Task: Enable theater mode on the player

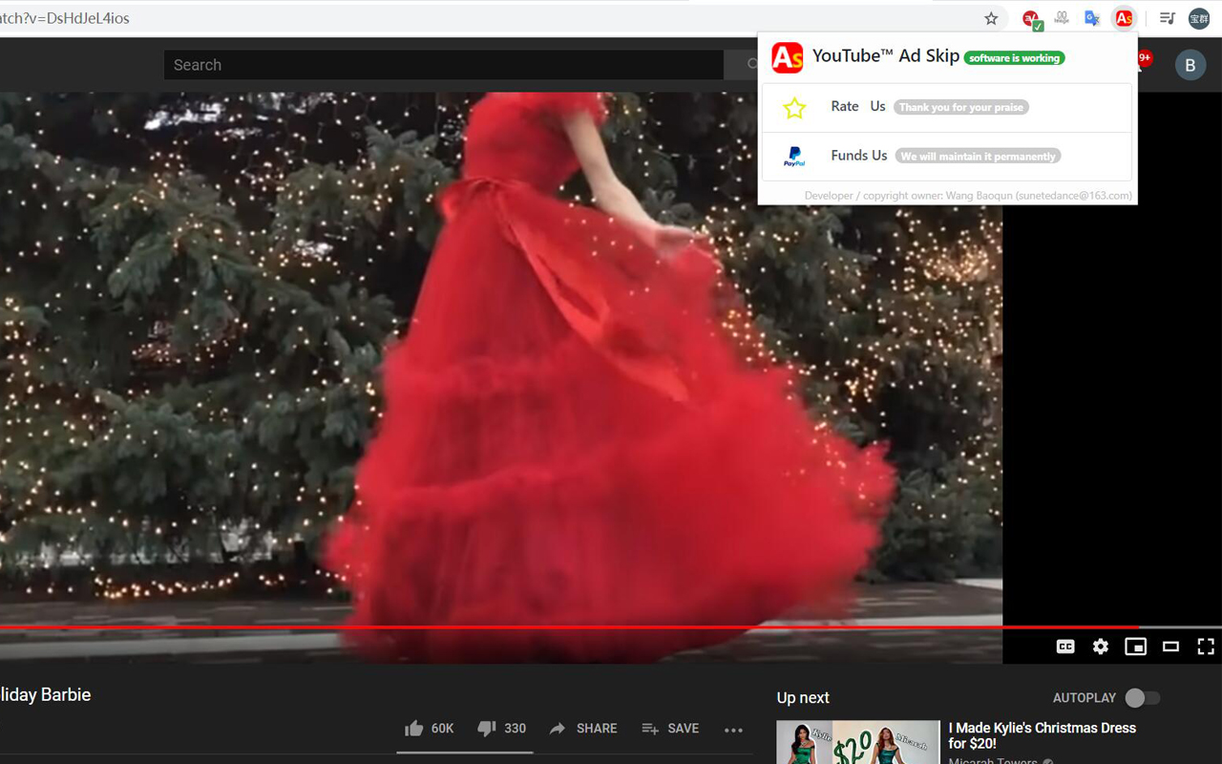Action: pos(1170,647)
